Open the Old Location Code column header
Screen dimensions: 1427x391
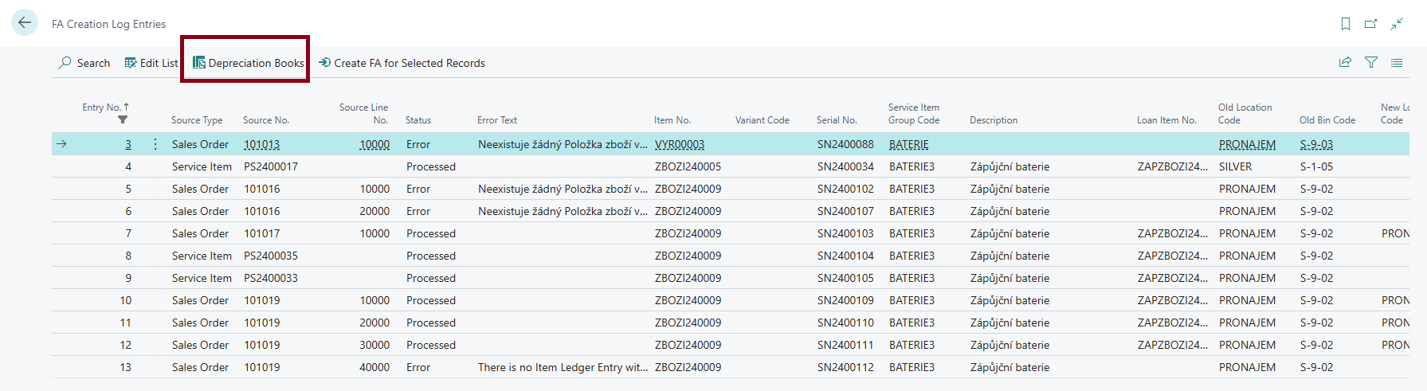[1245, 114]
